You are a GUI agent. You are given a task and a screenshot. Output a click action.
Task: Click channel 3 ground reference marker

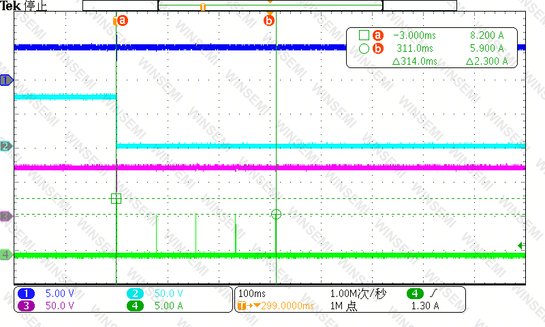(x=6, y=216)
